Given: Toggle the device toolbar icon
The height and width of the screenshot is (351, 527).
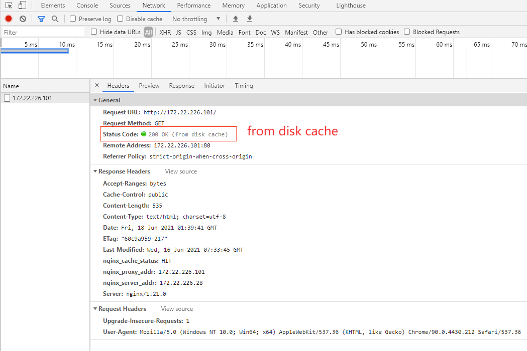Looking at the screenshot, I should (x=22, y=6).
